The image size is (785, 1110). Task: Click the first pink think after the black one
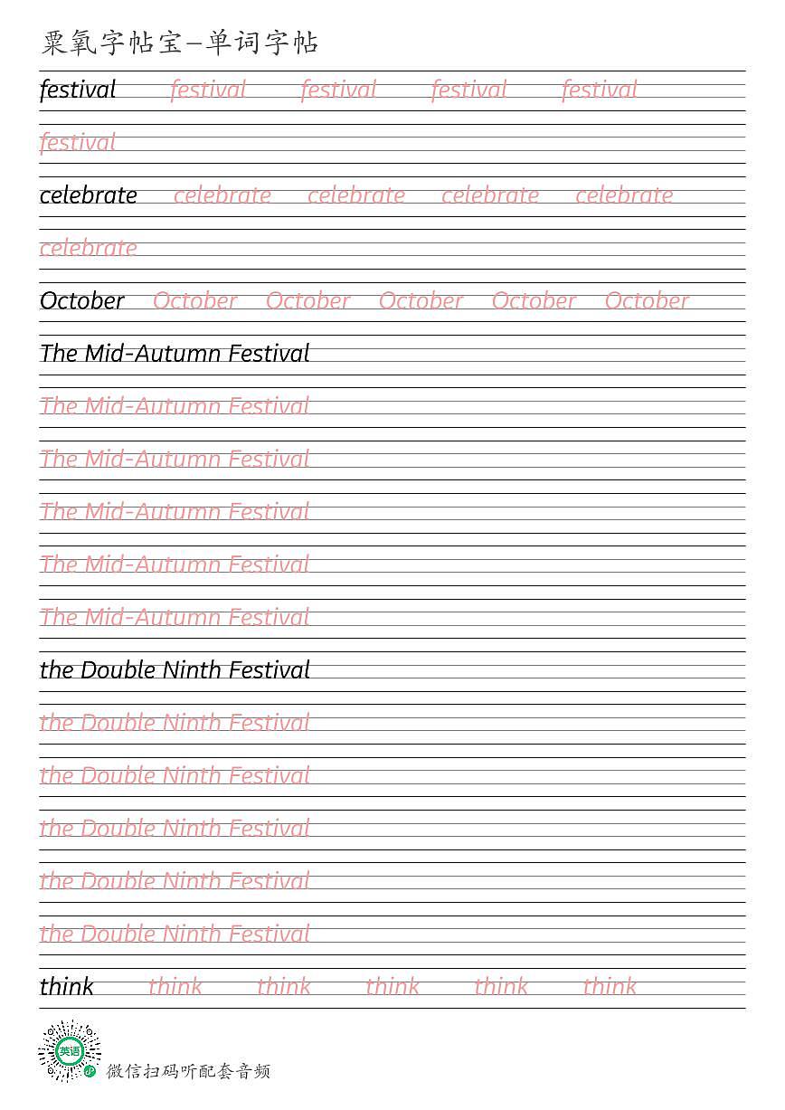click(x=175, y=986)
